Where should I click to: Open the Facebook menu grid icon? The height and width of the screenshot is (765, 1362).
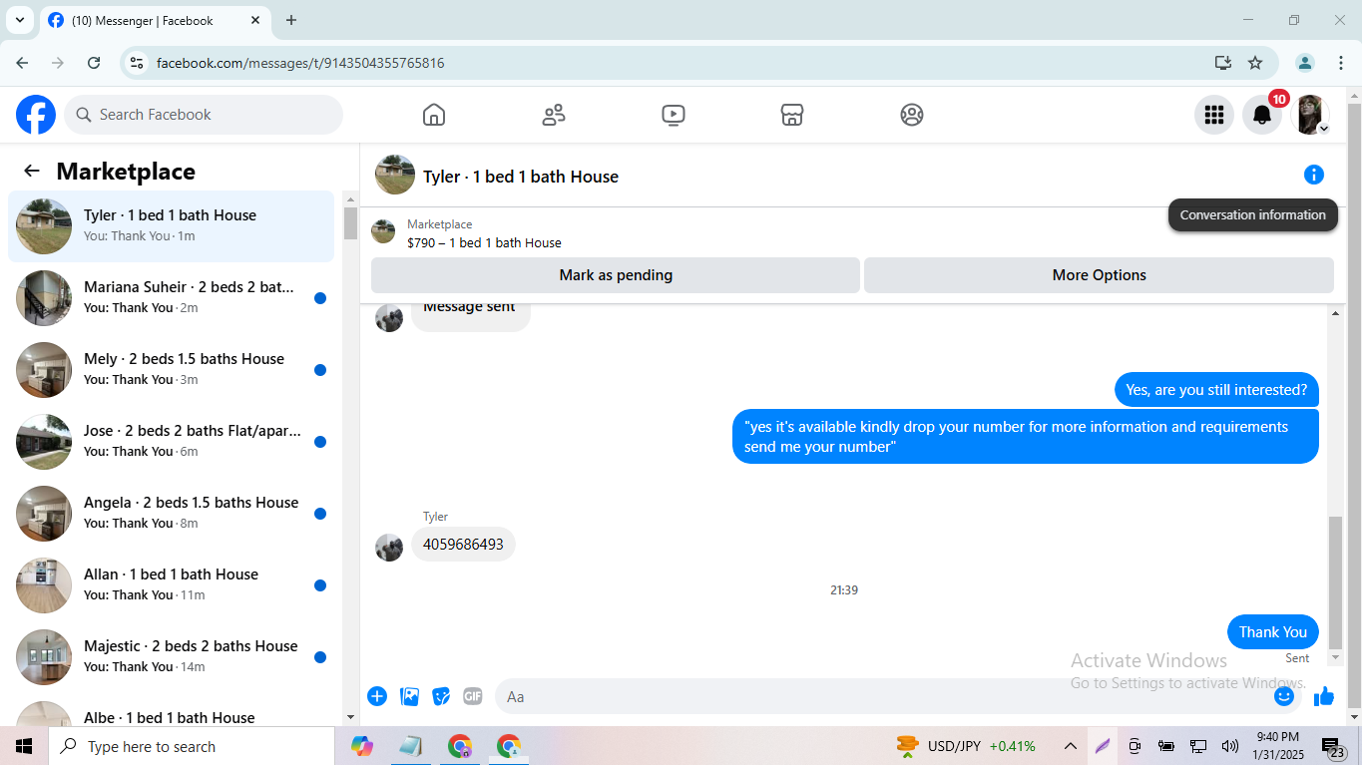coord(1214,115)
